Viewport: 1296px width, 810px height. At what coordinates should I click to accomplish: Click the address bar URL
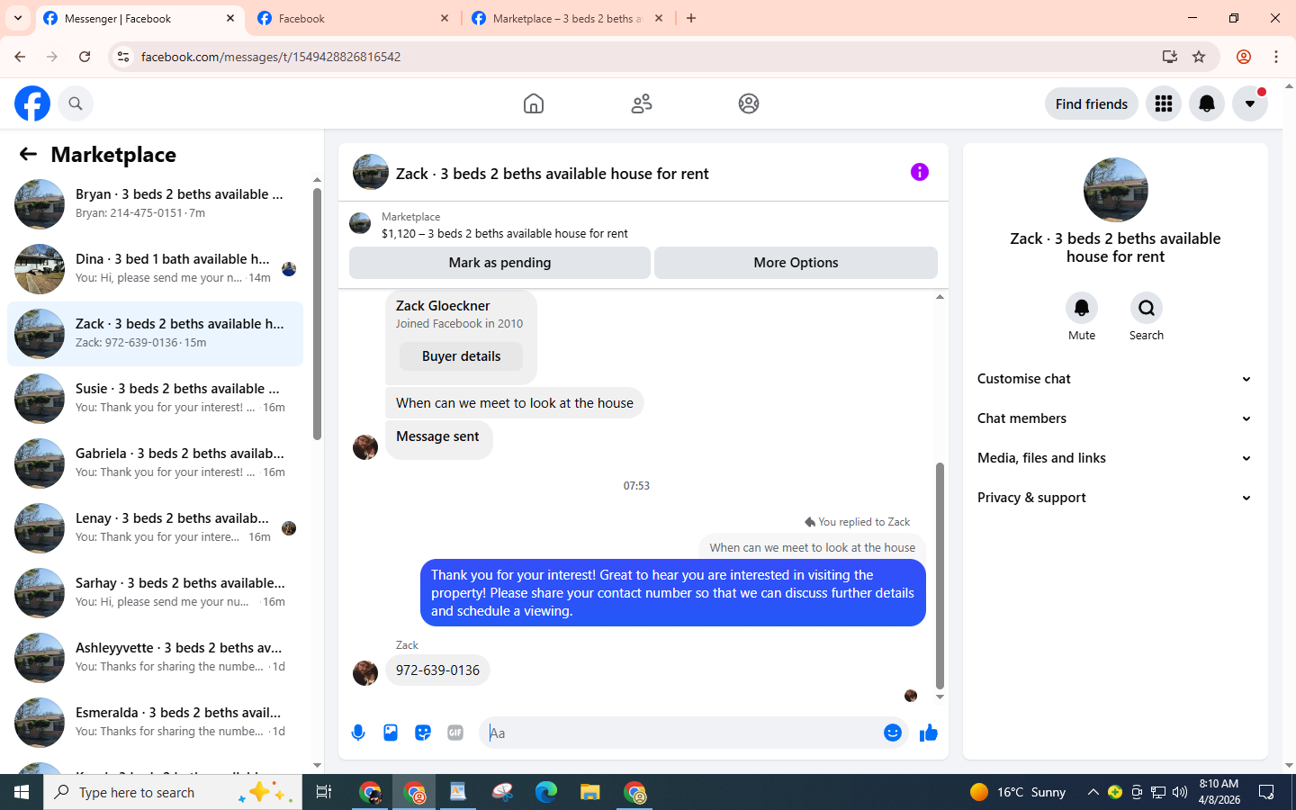pos(271,57)
